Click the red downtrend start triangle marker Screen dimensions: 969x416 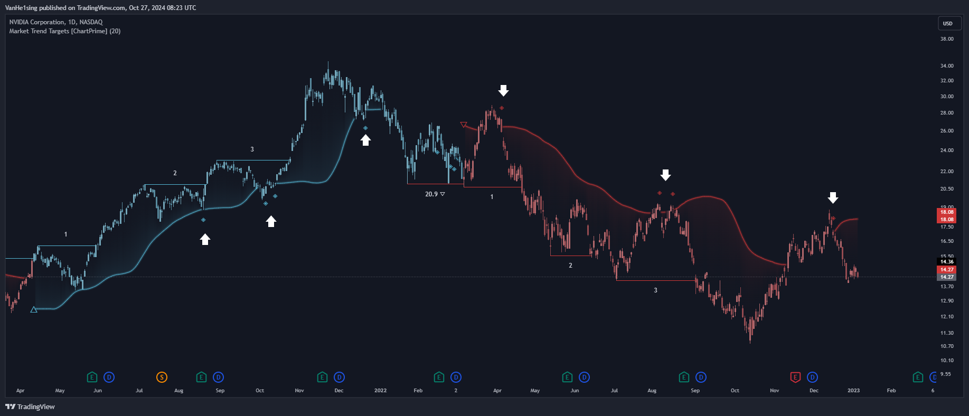click(464, 125)
